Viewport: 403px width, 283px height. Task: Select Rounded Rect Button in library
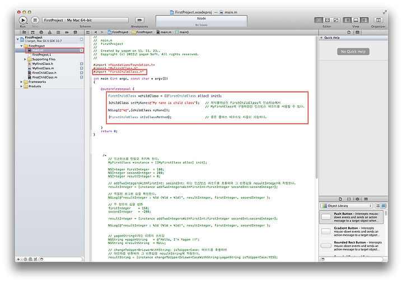352,246
